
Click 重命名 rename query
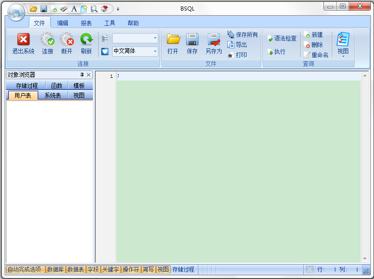(316, 55)
